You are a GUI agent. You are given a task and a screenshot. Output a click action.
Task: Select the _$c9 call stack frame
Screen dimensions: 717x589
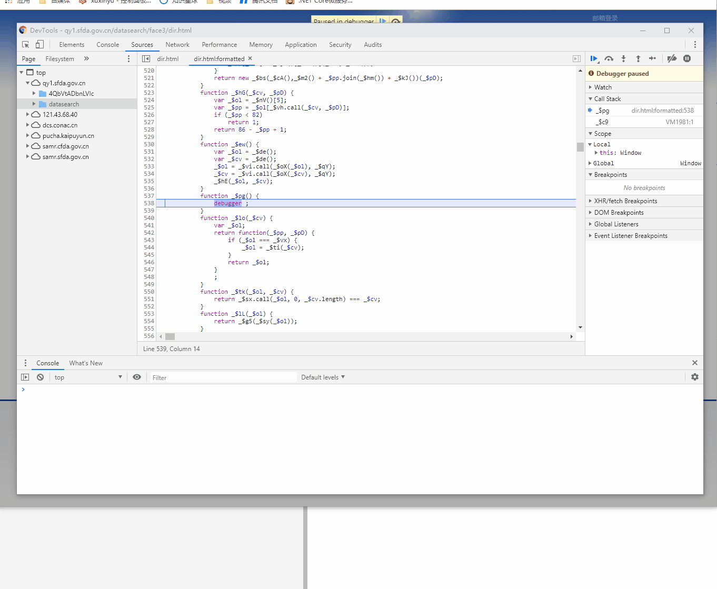pos(644,122)
